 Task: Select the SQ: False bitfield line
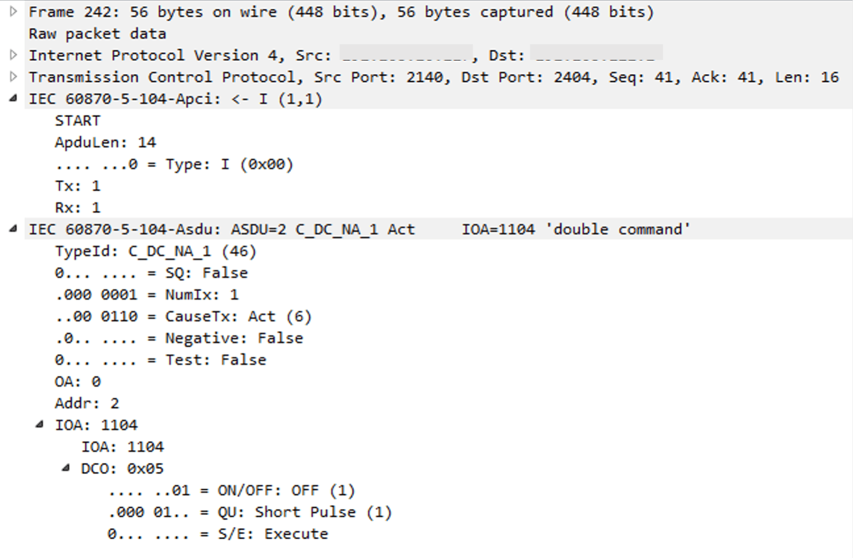[150, 272]
